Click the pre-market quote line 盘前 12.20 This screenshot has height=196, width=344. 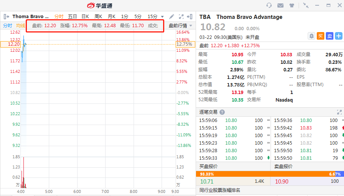[229, 46]
